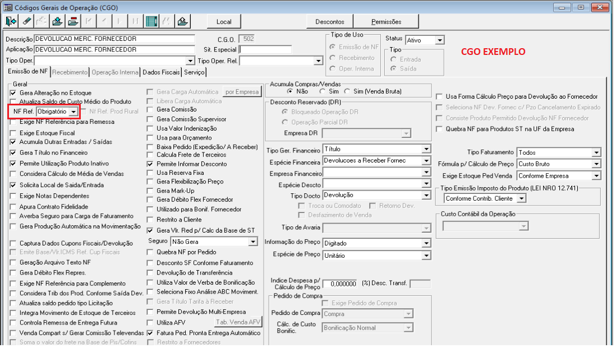616x348 pixels.
Task: Toggle Solicita Local de Saída/Entrada checkbox
Action: click(13, 185)
